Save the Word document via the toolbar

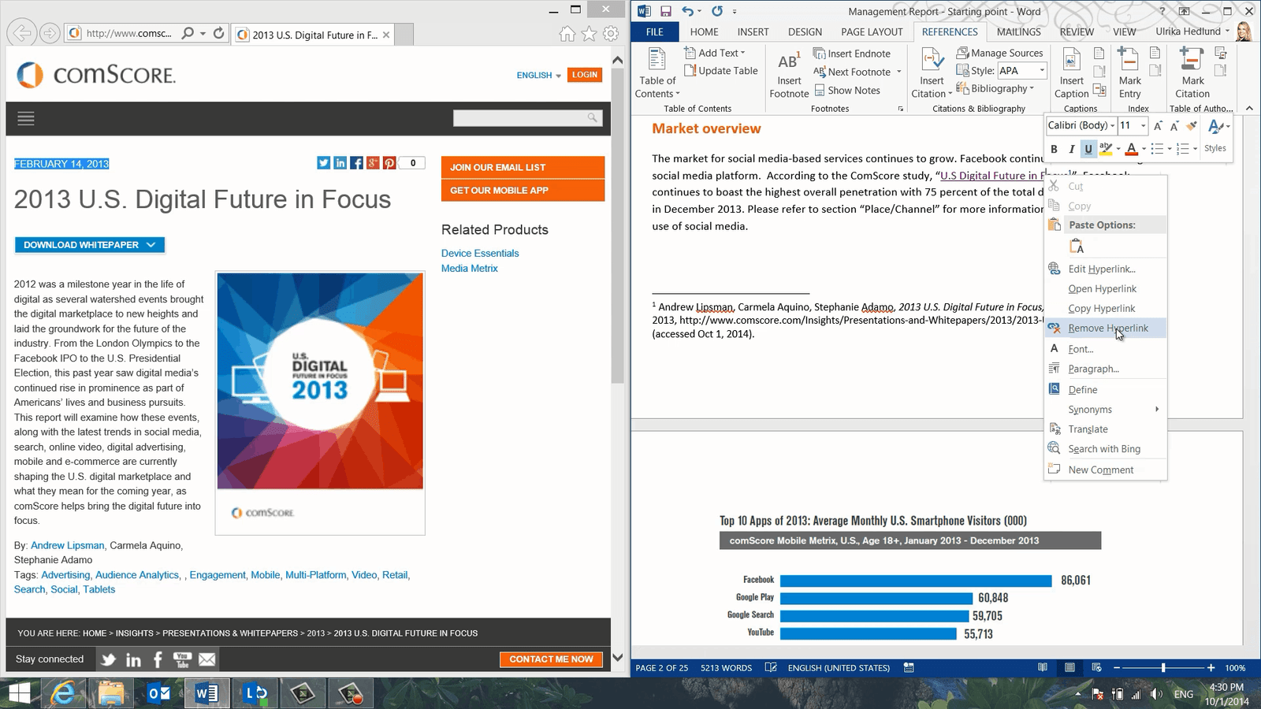[666, 11]
